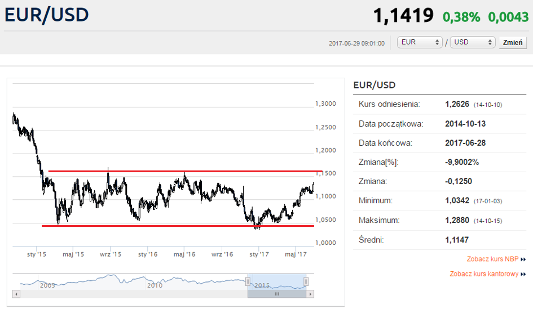
Task: Click the maj '17 axis label
Action: point(296,254)
